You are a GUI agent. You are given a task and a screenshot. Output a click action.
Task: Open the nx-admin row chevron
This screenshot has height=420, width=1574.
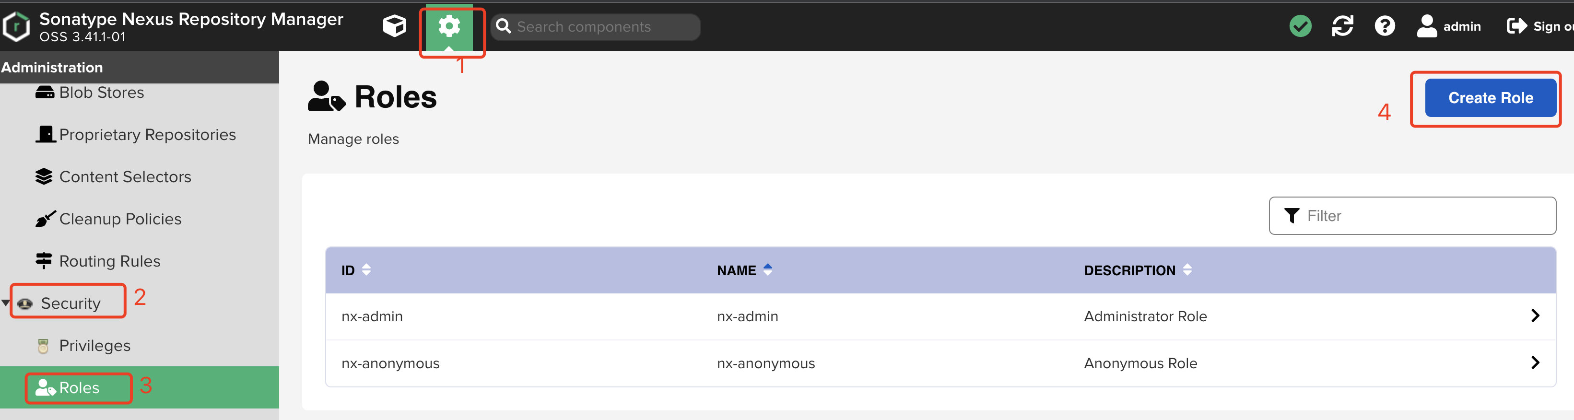(1535, 315)
